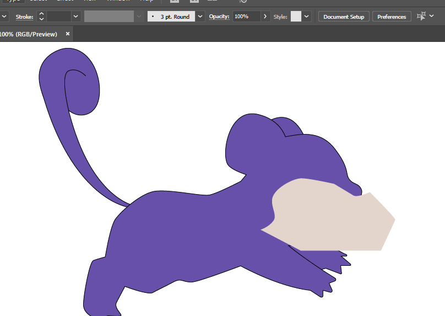Screen dimensions: 445x316
Task: Expand the align-to options chevron
Action: [432, 16]
